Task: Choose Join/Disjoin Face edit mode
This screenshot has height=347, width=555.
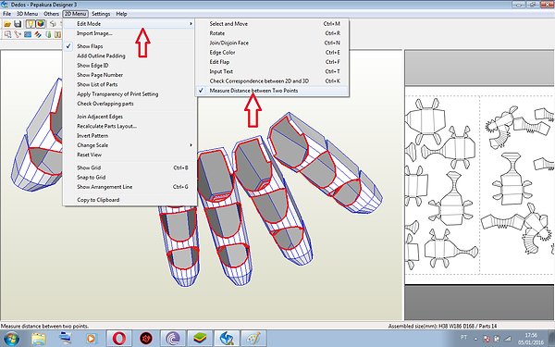Action: [272, 43]
